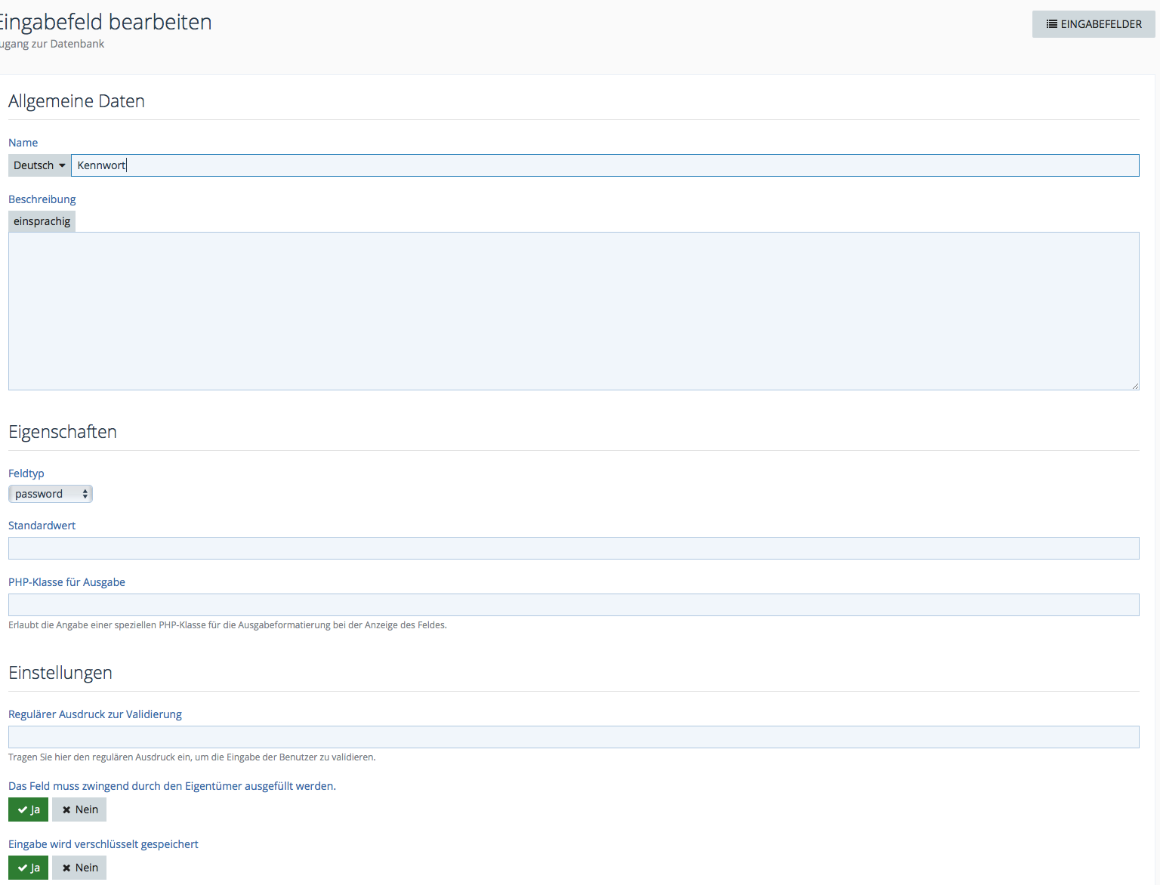Image resolution: width=1160 pixels, height=885 pixels.
Task: Click the PHP-Klasse für Ausgabe input field
Action: pyautogui.click(x=573, y=605)
